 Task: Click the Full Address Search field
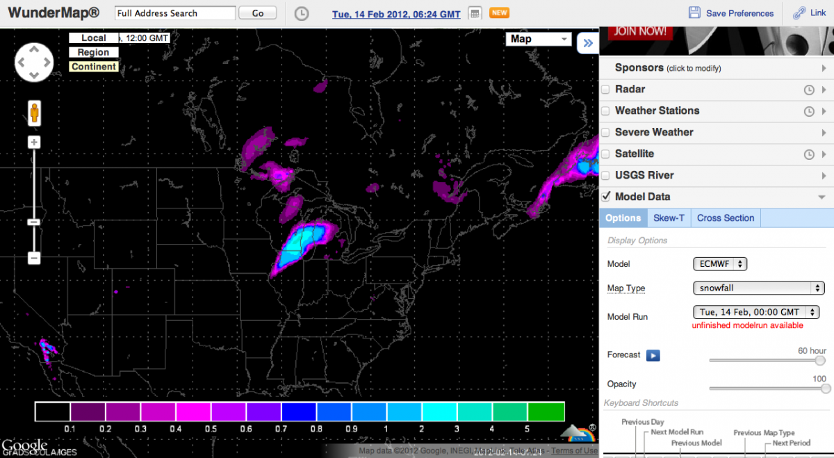[x=175, y=13]
